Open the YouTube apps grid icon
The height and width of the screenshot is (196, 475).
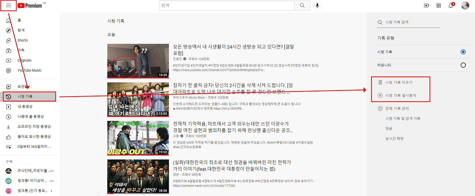439,6
